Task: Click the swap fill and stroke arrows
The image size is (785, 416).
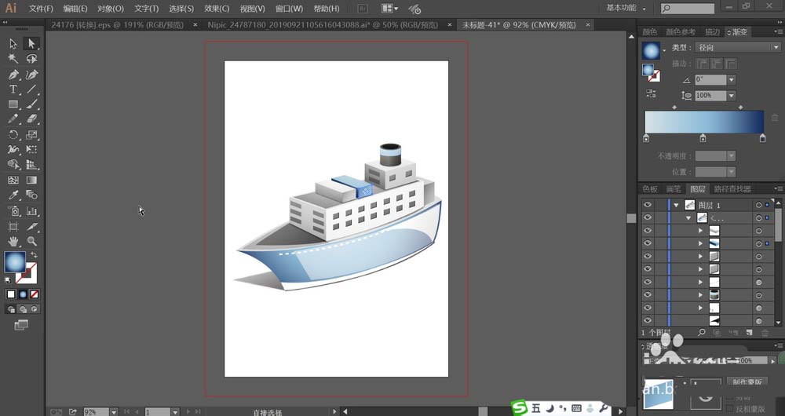Action: tap(34, 255)
